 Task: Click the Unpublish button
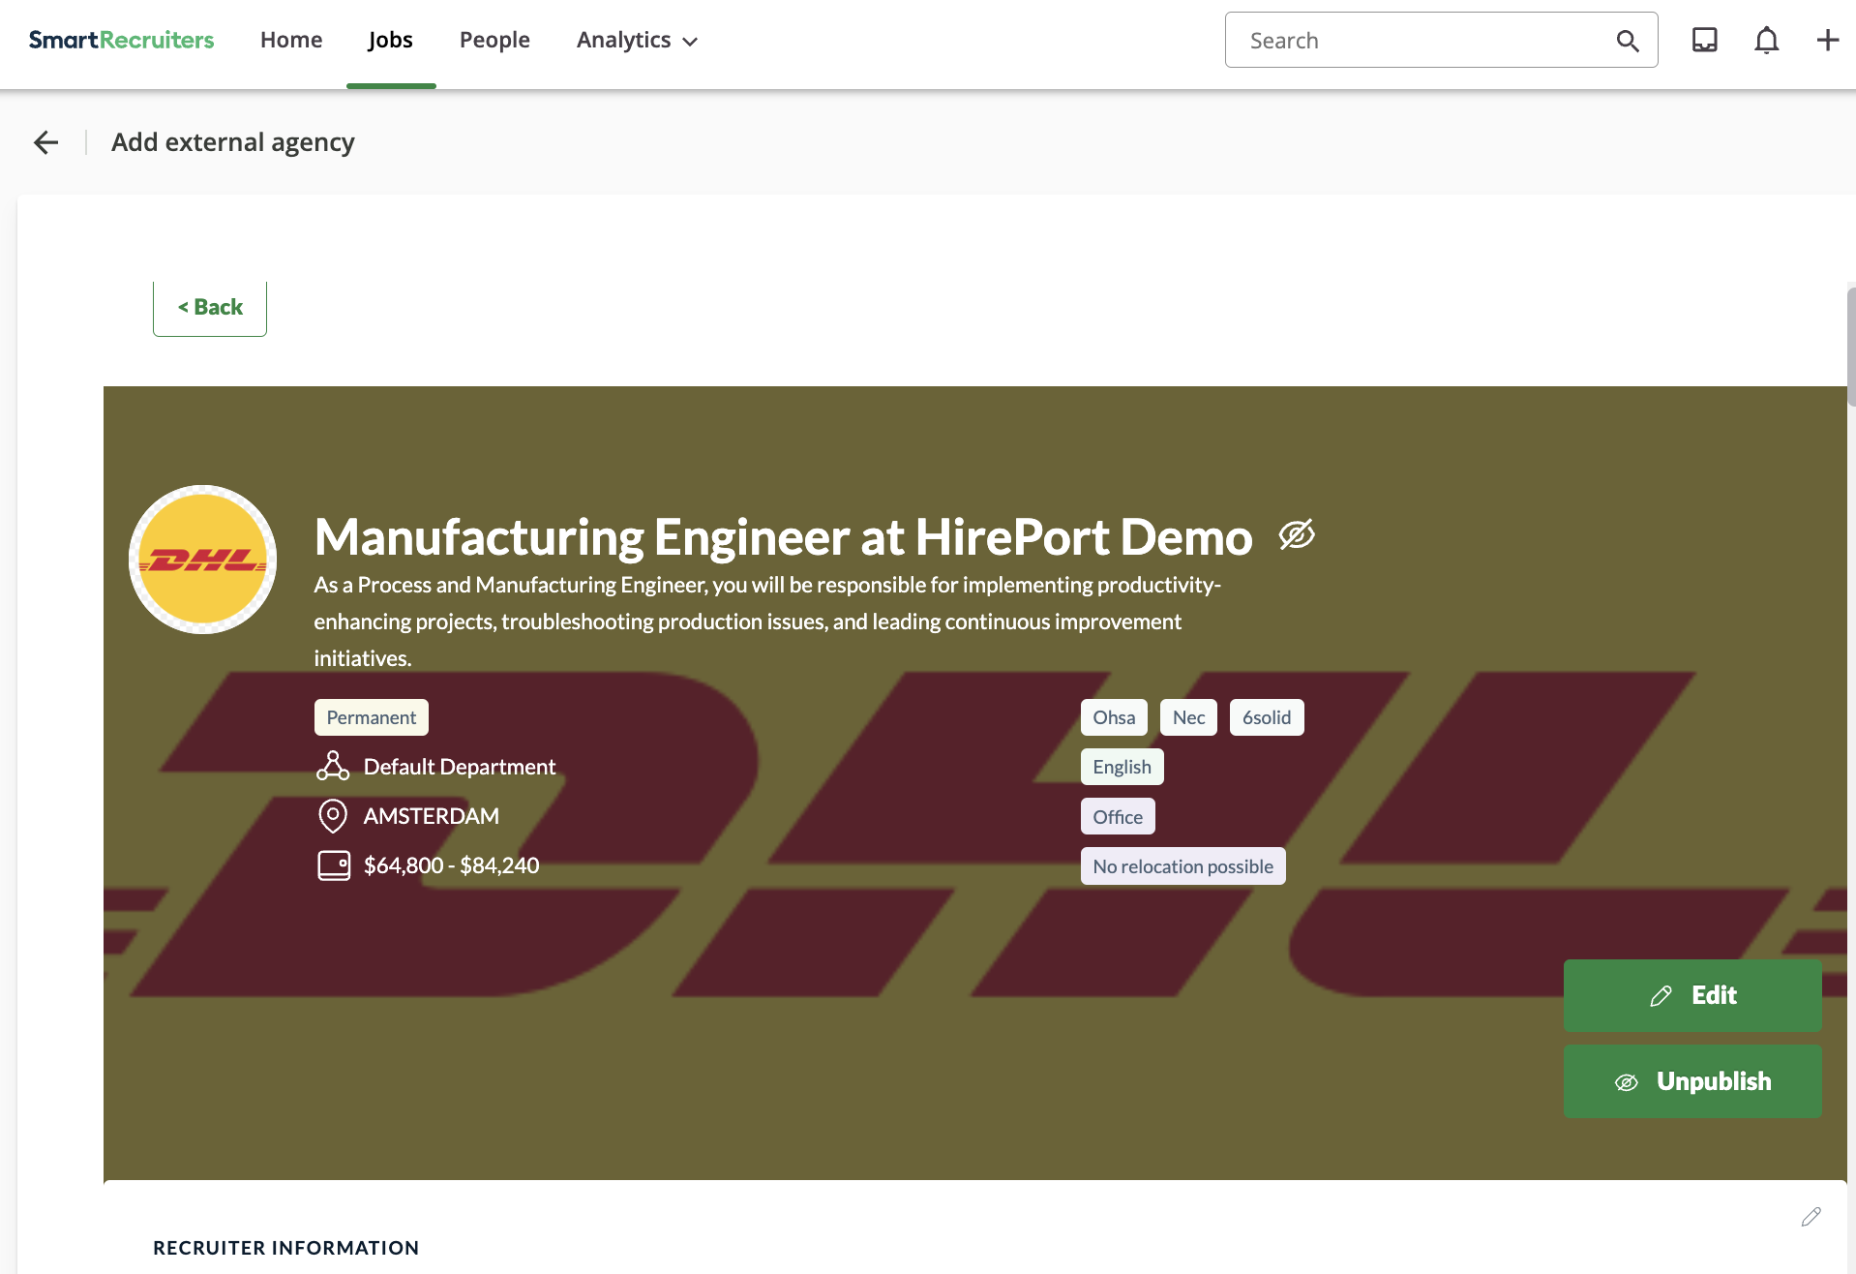coord(1692,1081)
